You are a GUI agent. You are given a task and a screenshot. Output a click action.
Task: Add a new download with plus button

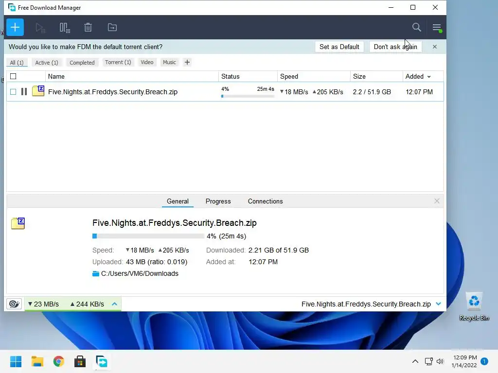tap(15, 27)
